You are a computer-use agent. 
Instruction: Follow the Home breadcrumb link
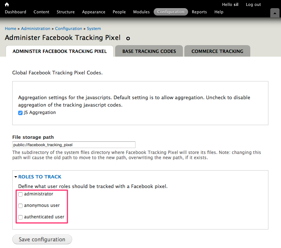pyautogui.click(x=11, y=29)
